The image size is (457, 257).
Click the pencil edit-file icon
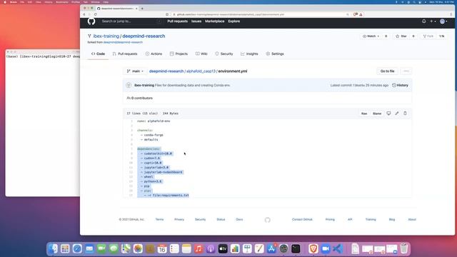click(397, 114)
